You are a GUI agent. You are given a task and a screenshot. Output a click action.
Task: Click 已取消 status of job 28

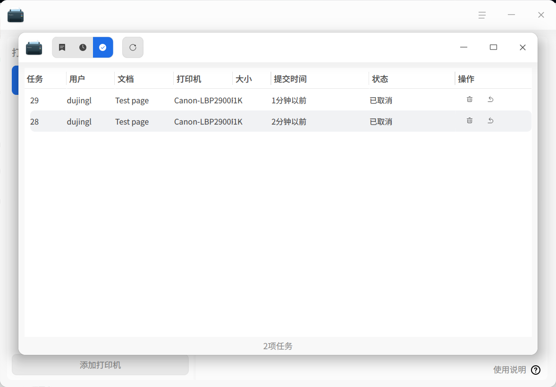(381, 122)
